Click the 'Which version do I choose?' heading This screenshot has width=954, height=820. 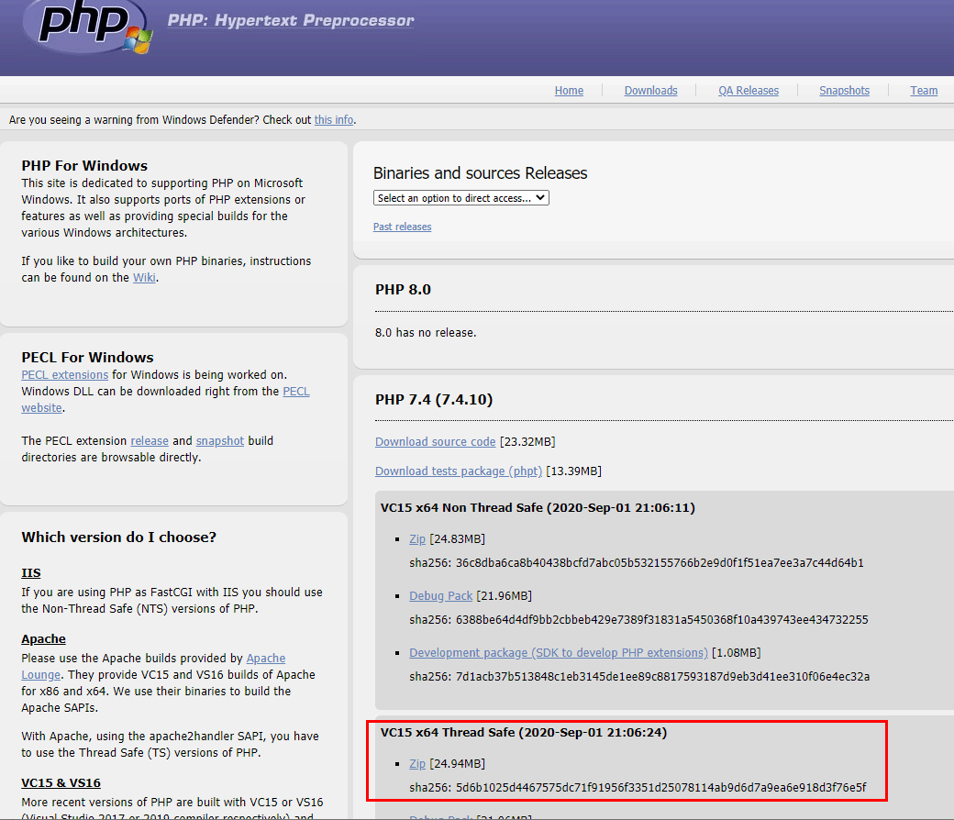tap(118, 537)
